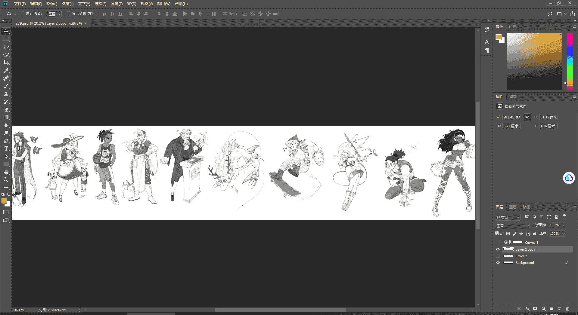This screenshot has height=315, width=578.
Task: Open the blend mode dropdown in Layers
Action: [512, 226]
